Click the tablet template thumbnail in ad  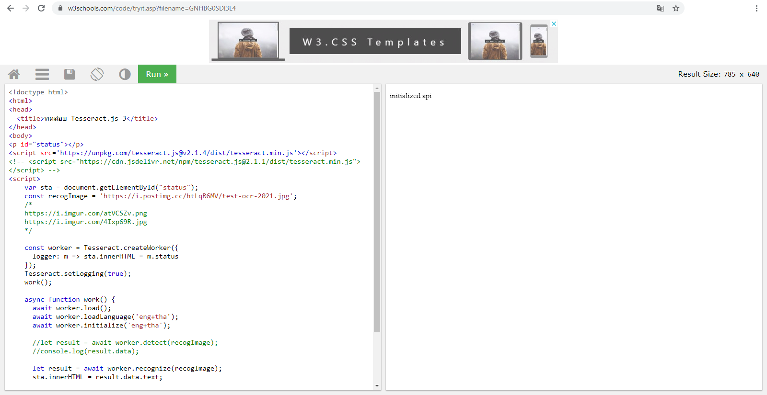(x=495, y=41)
